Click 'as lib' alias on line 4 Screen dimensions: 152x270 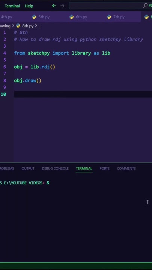pyautogui.click(x=102, y=53)
